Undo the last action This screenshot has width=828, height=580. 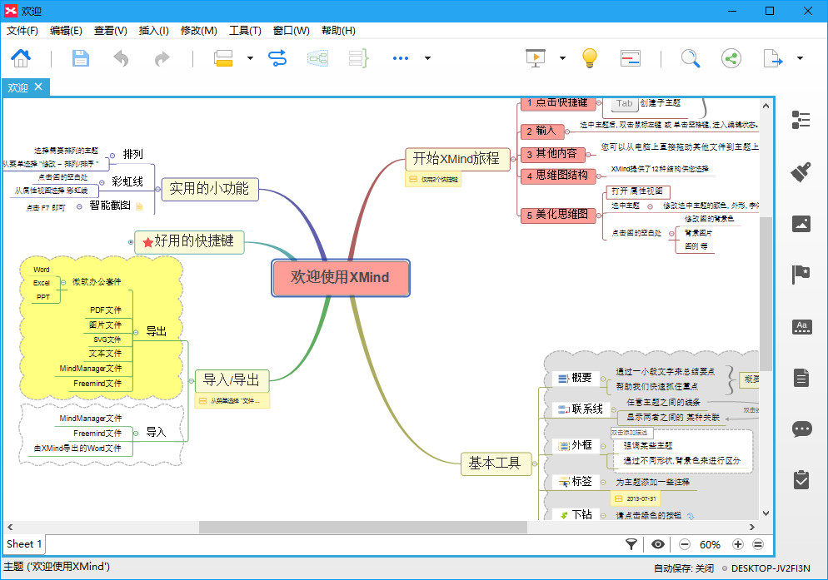click(x=122, y=58)
